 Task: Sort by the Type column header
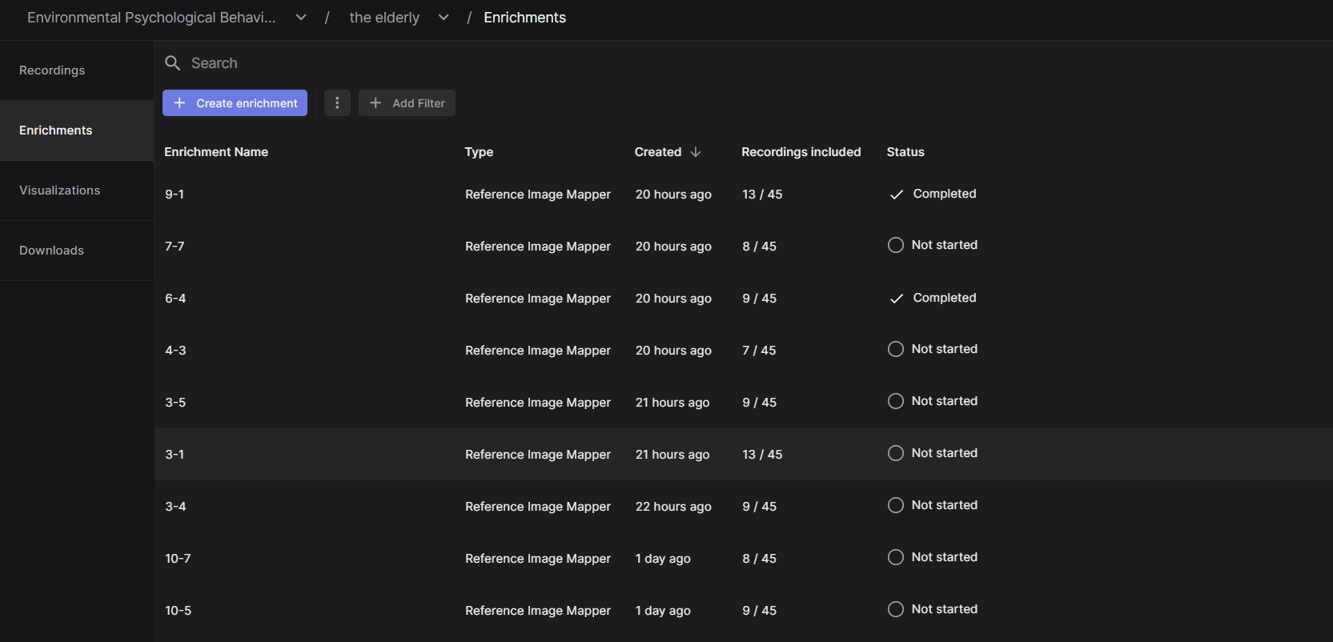pos(479,152)
